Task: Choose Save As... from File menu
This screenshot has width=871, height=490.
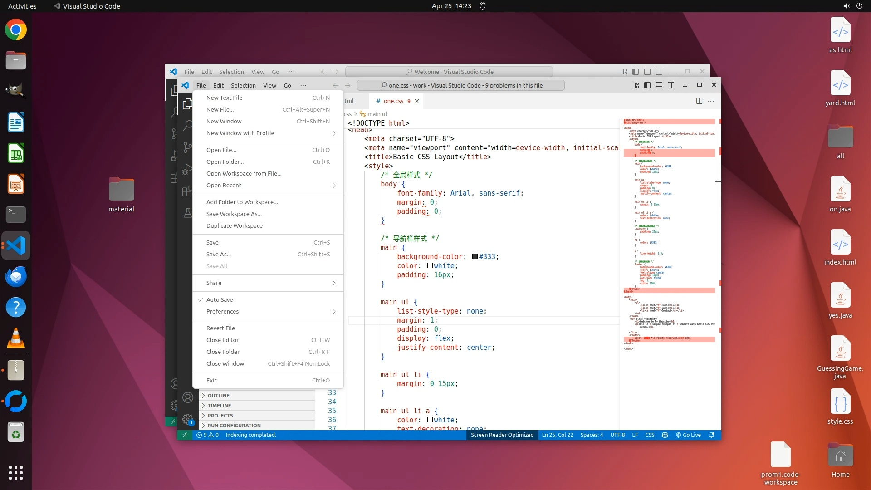Action: (x=218, y=254)
